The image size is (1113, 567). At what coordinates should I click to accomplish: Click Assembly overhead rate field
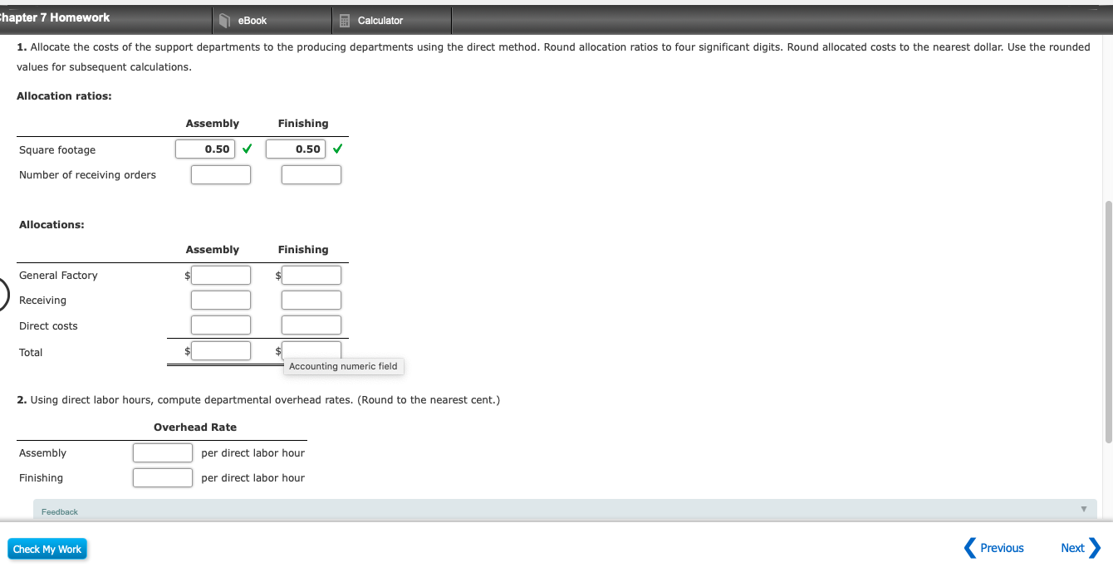[x=163, y=452]
